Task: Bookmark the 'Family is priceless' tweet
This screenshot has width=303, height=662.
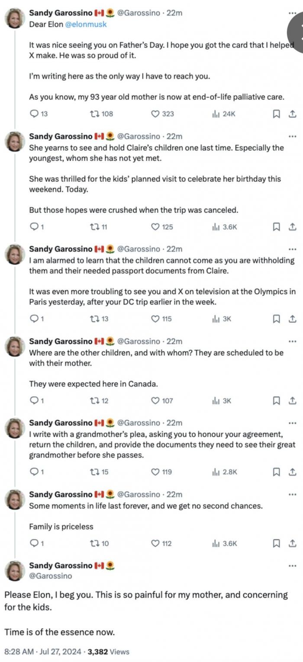Action: pyautogui.click(x=276, y=543)
